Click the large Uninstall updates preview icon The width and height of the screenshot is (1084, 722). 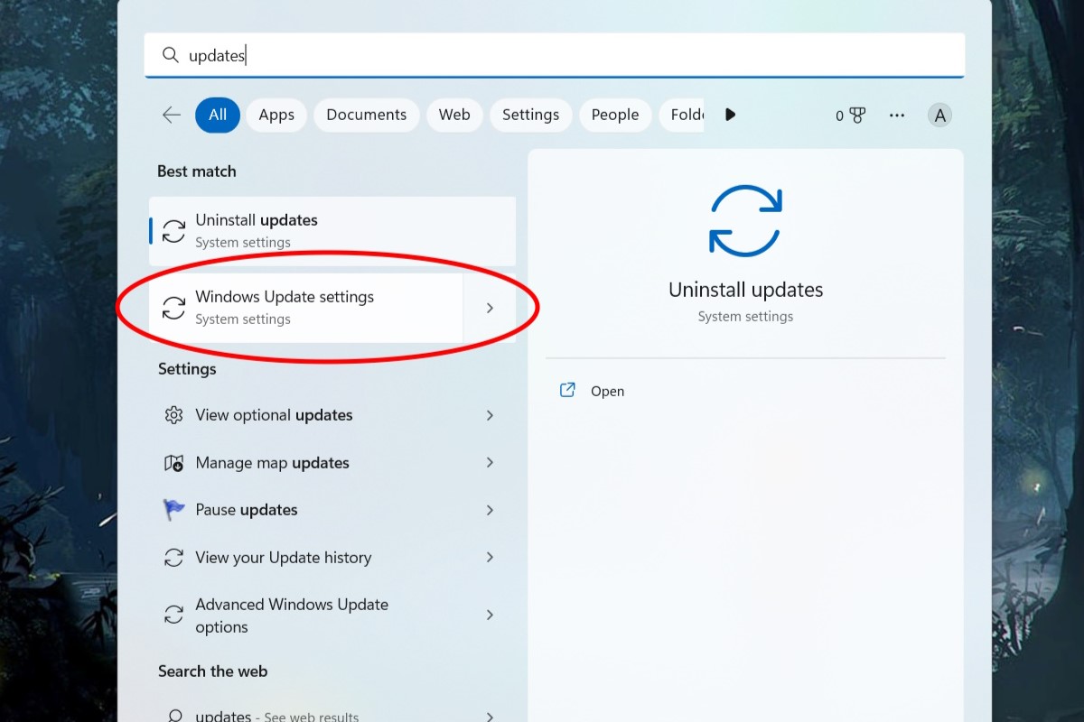click(x=745, y=220)
